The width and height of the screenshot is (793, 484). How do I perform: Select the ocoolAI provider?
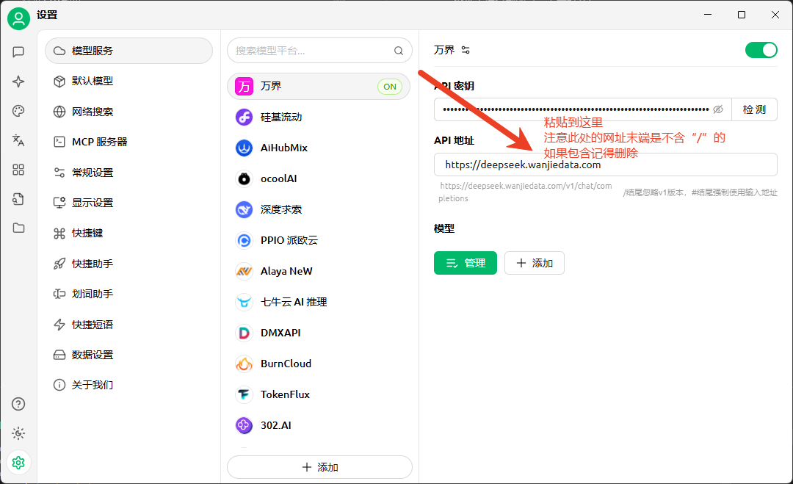(x=319, y=179)
